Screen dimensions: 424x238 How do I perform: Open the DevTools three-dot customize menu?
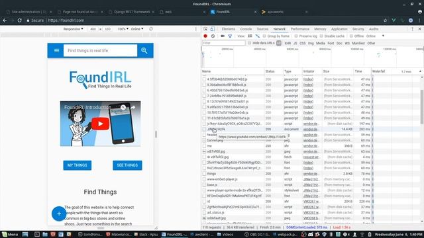[412, 29]
